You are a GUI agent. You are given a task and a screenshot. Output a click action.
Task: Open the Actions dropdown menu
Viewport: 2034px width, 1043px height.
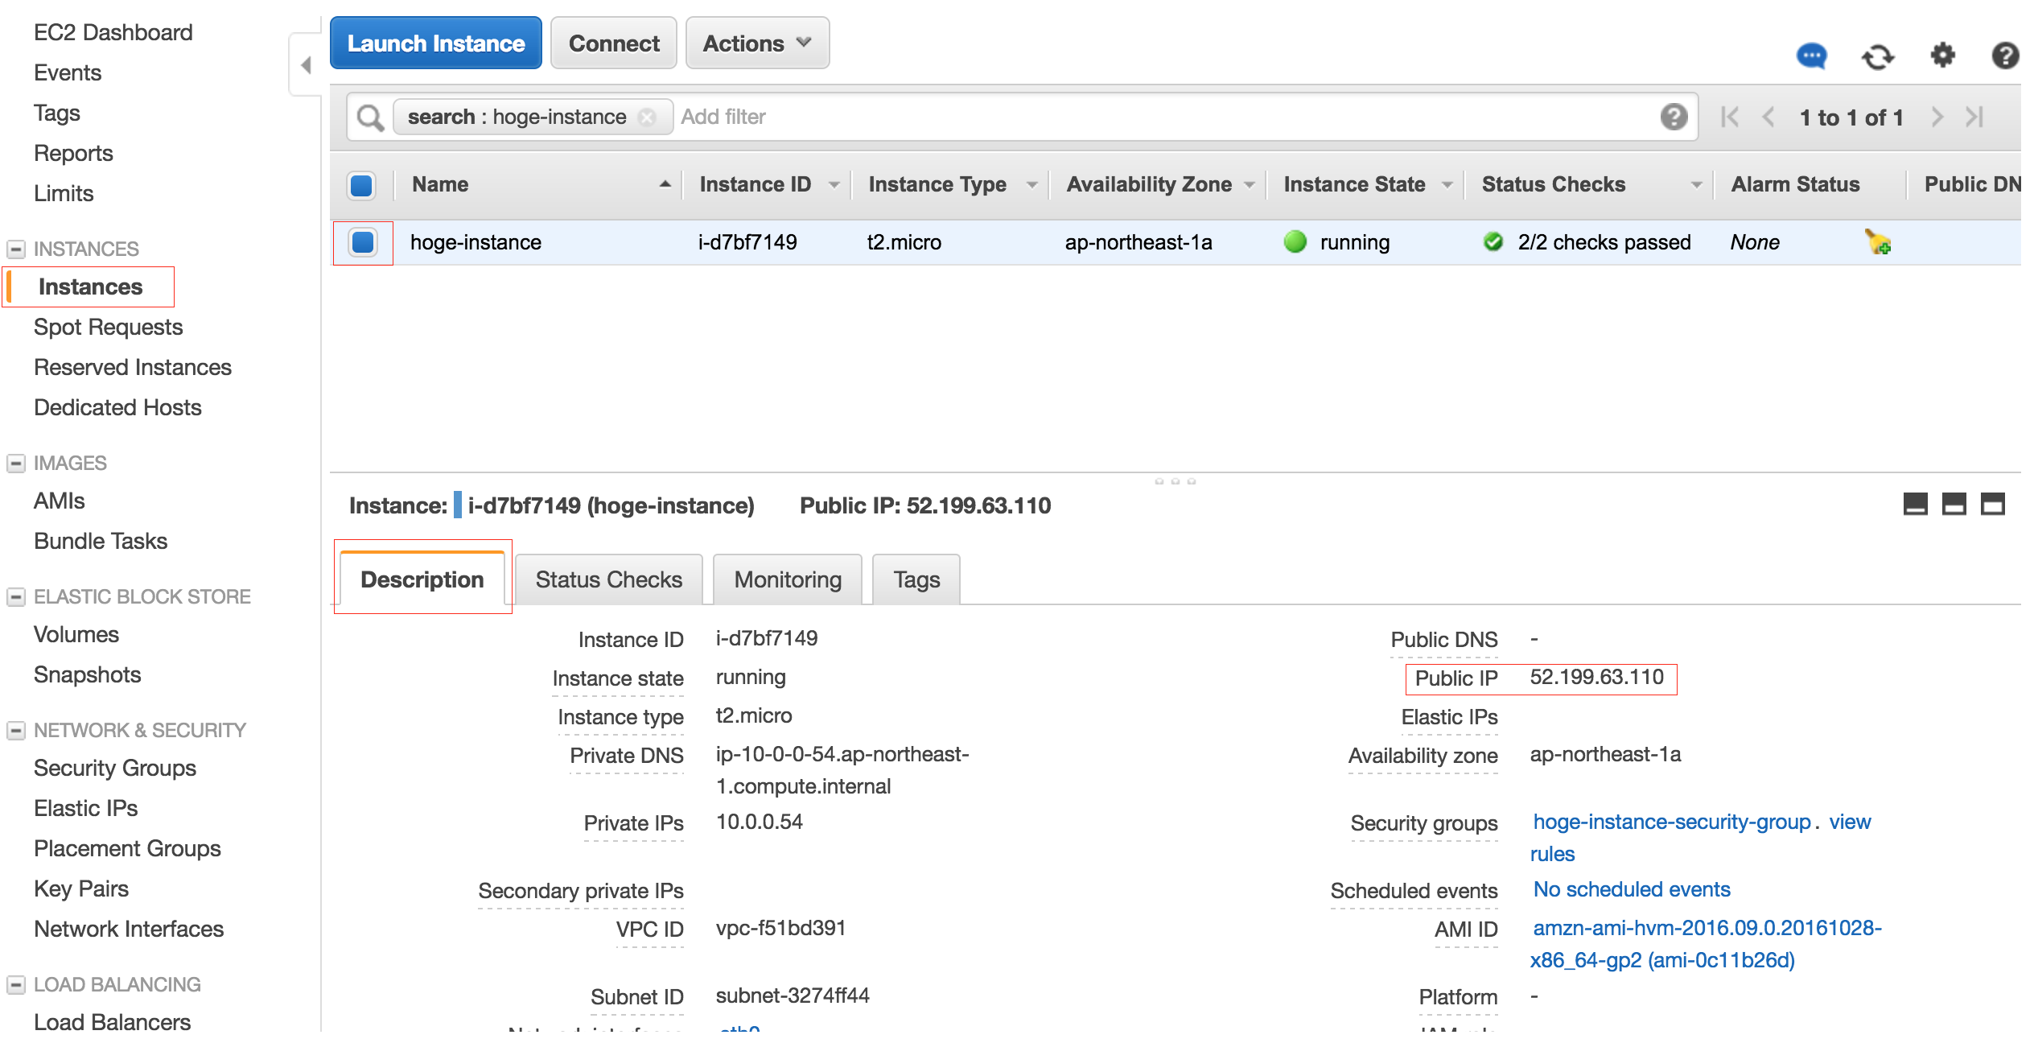[757, 43]
